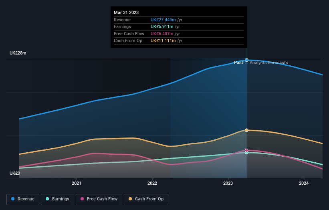The height and width of the screenshot is (210, 329).
Task: Click the 2023 x-axis label
Action: point(228,183)
